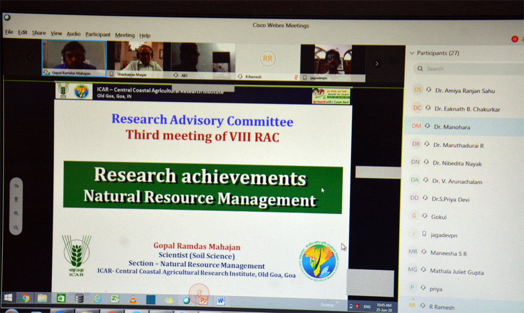Open File Explorer from the taskbar
This screenshot has height=313, width=524.
click(42, 298)
